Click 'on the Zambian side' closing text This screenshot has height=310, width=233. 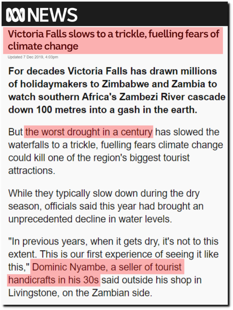(107, 293)
